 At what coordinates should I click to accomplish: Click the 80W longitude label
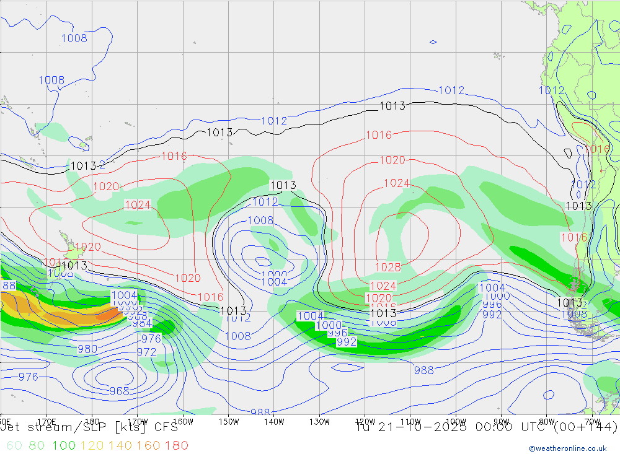547,422
